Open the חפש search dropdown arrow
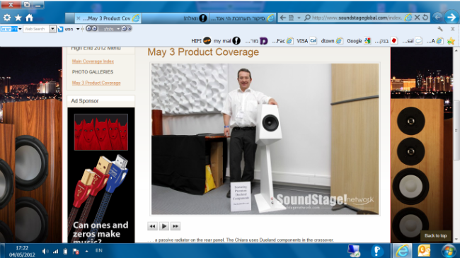 78,29
